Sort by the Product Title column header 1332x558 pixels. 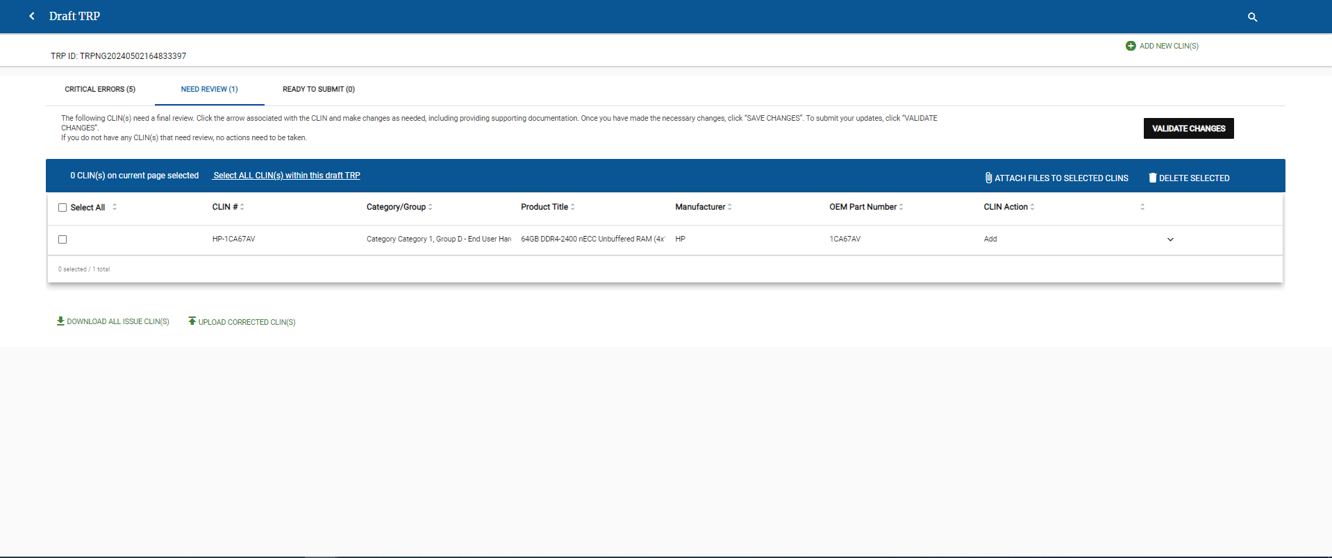tap(544, 207)
